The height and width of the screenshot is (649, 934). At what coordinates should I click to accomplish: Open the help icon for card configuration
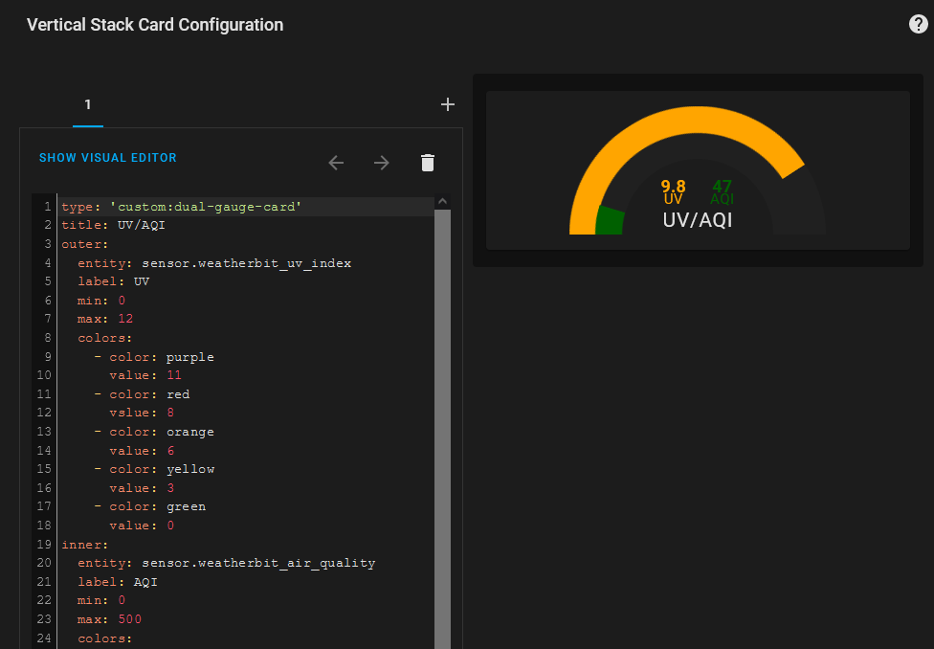918,25
